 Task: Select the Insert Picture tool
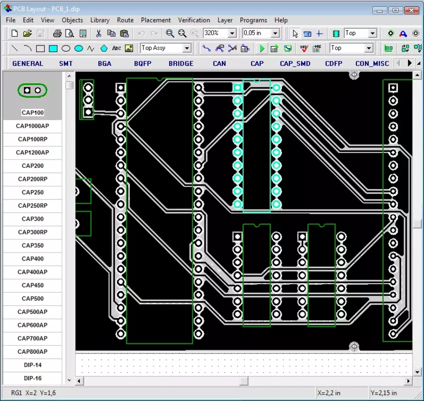[x=129, y=49]
